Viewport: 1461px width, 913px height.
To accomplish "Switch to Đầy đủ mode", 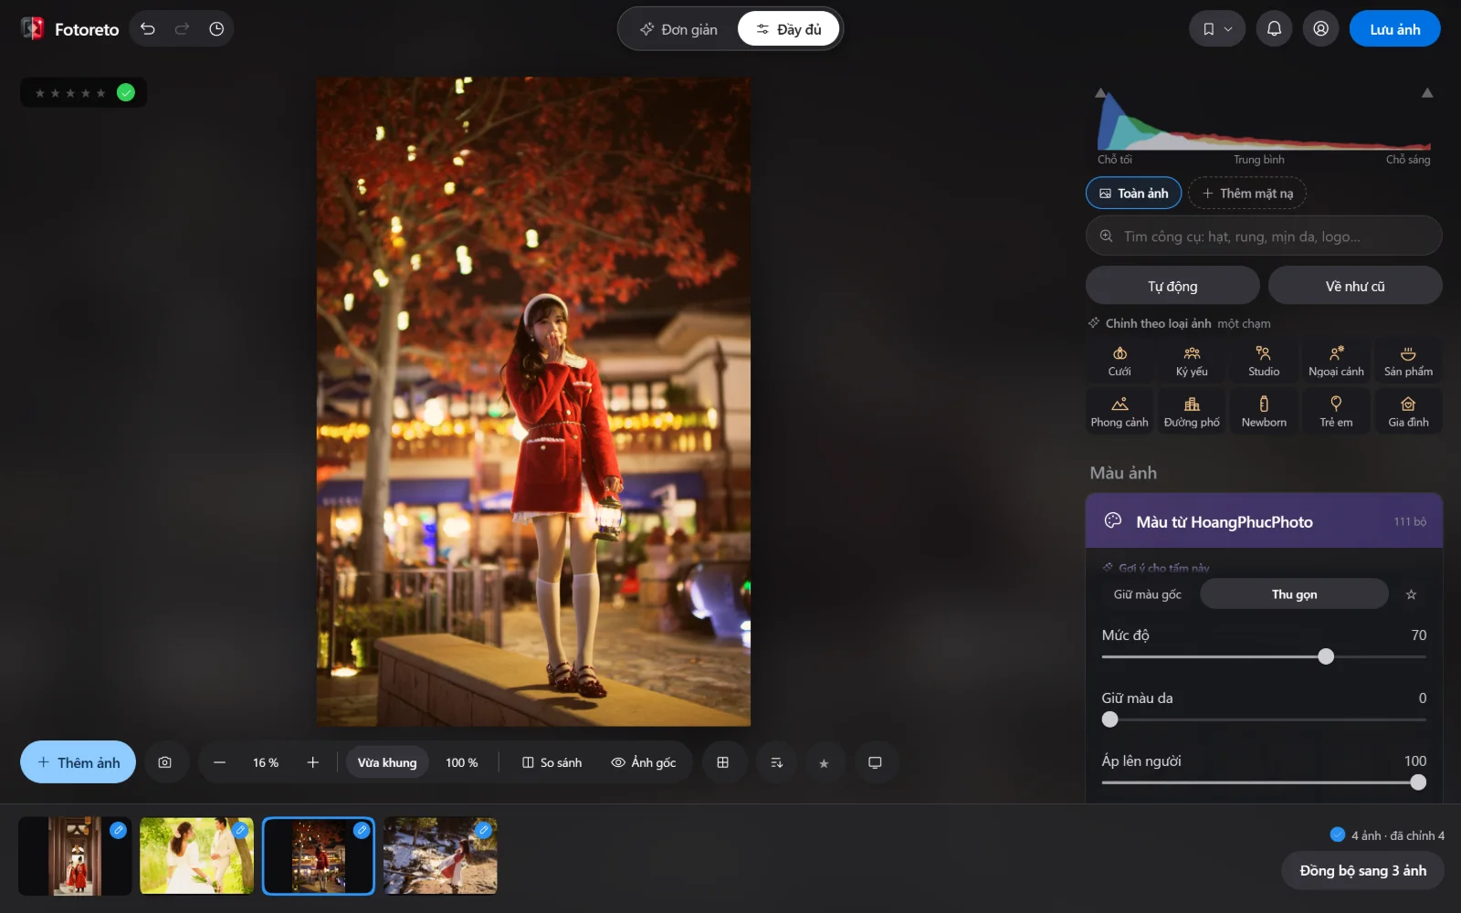I will pos(788,29).
